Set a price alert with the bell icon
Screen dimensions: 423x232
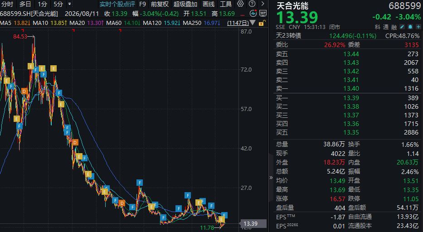pos(410,27)
